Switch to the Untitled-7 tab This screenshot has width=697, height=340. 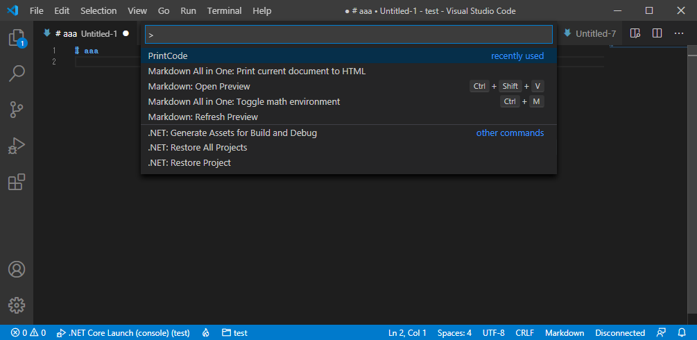tap(590, 33)
